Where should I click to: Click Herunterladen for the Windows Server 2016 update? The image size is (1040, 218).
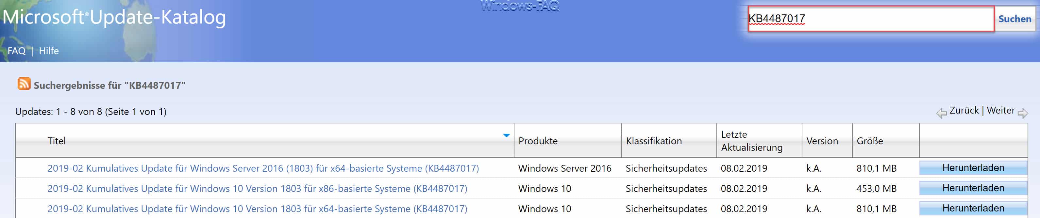tap(973, 168)
